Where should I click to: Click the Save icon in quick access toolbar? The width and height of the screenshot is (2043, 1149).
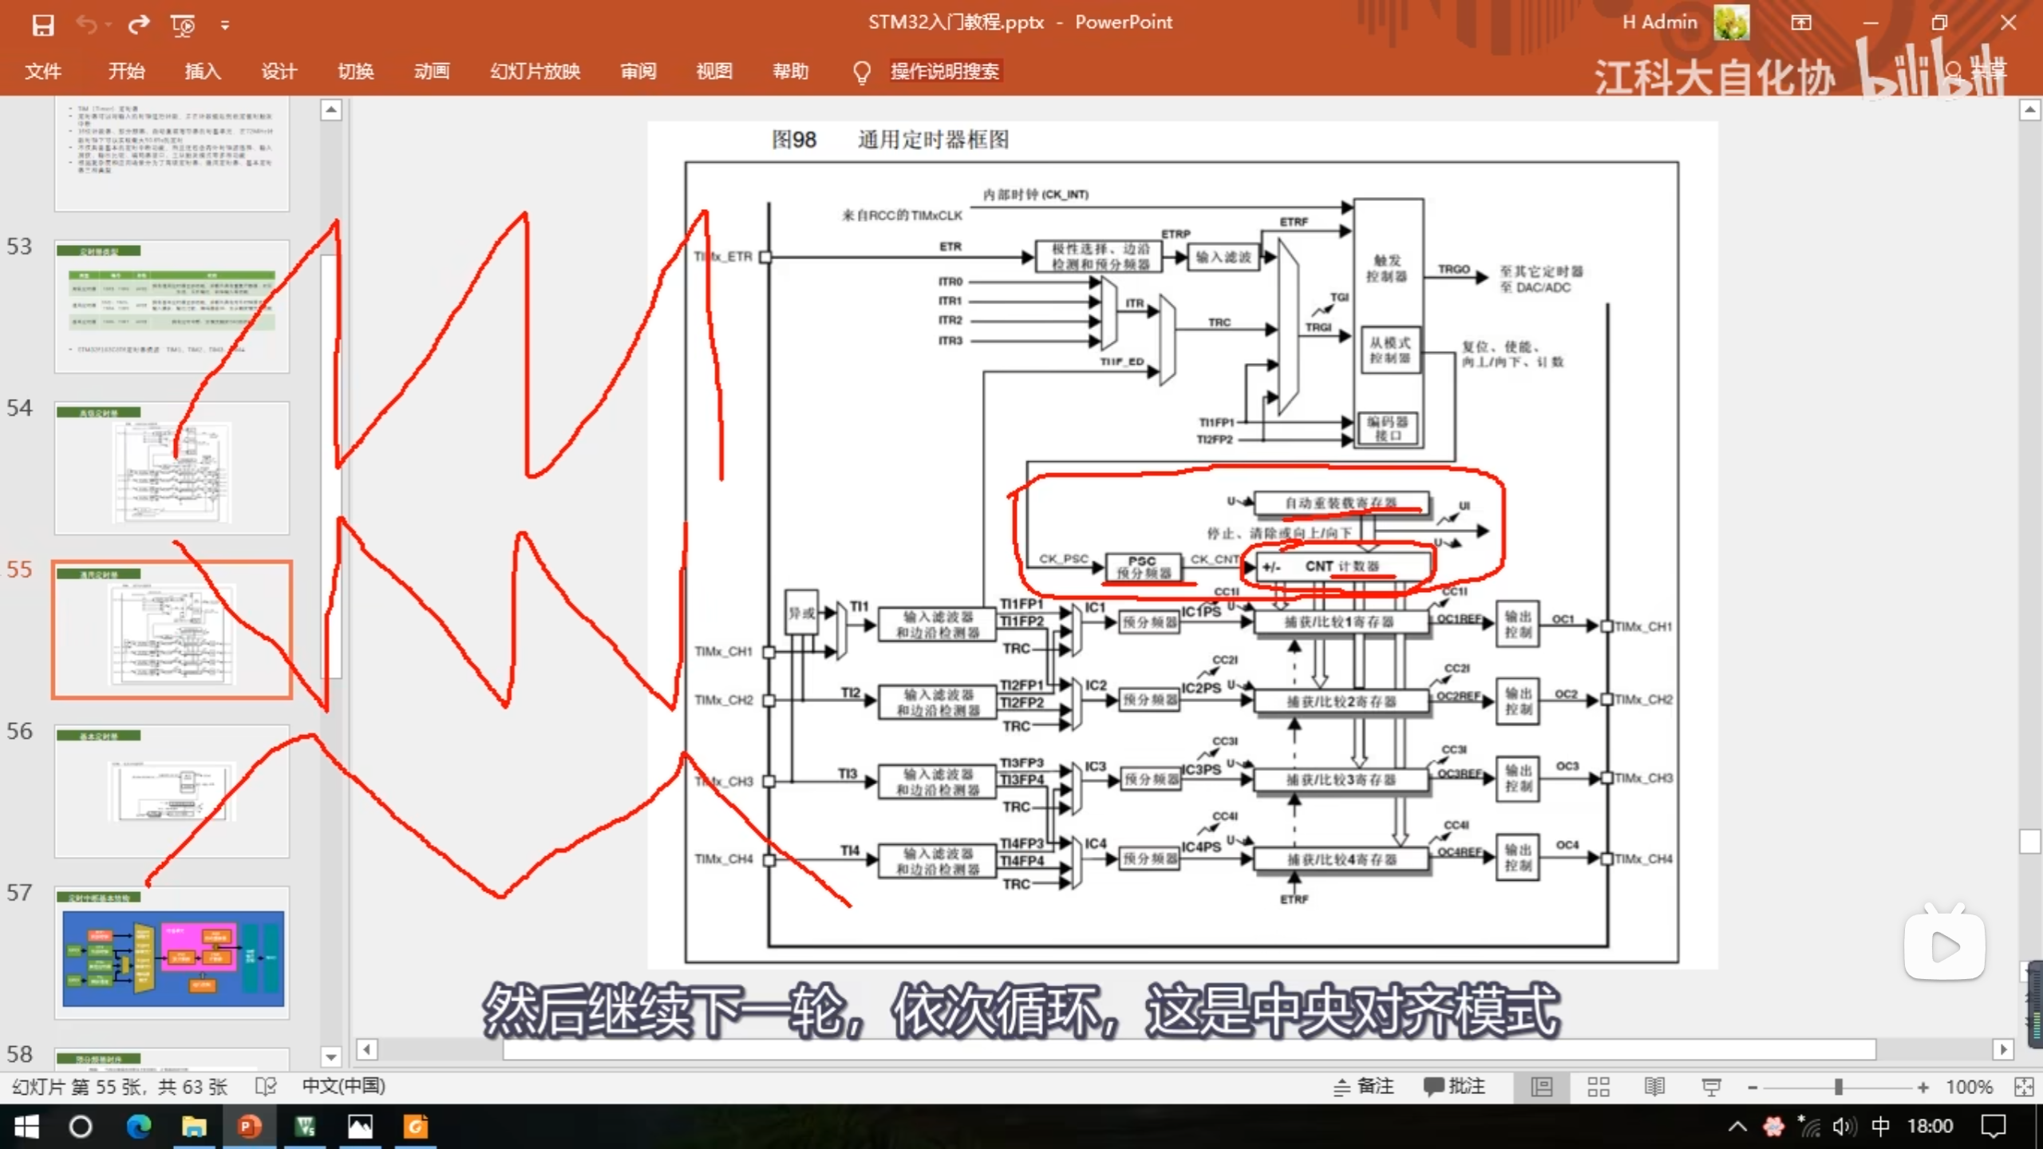pos(42,25)
